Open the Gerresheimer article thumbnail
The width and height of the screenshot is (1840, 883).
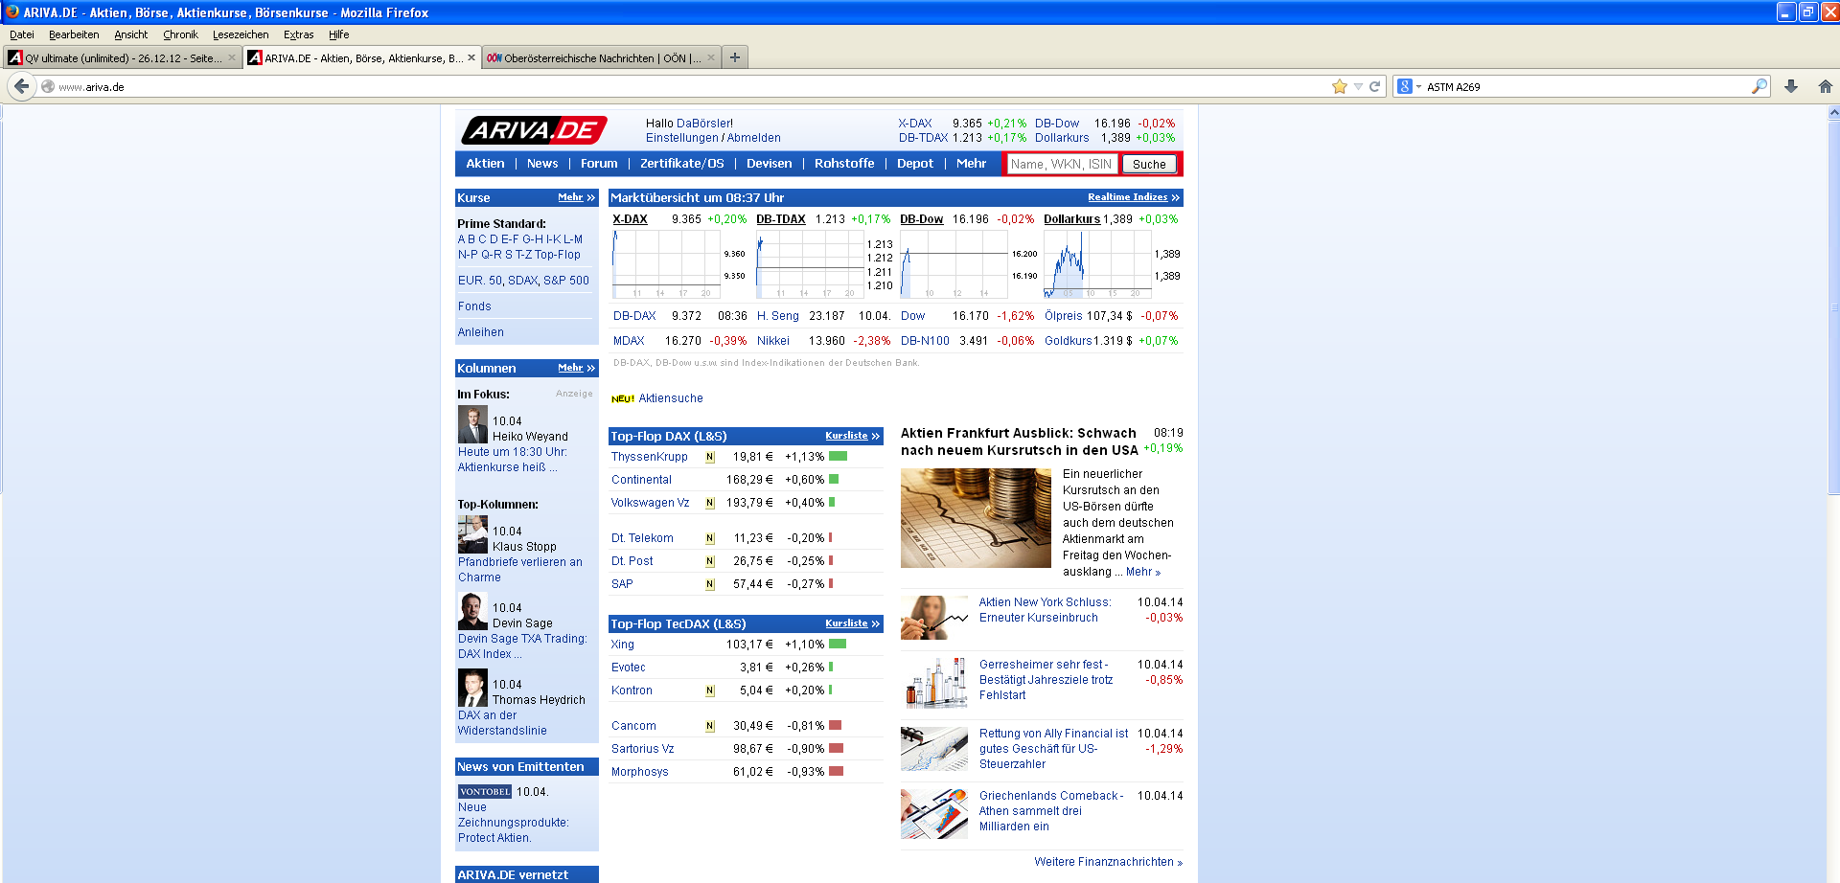934,682
